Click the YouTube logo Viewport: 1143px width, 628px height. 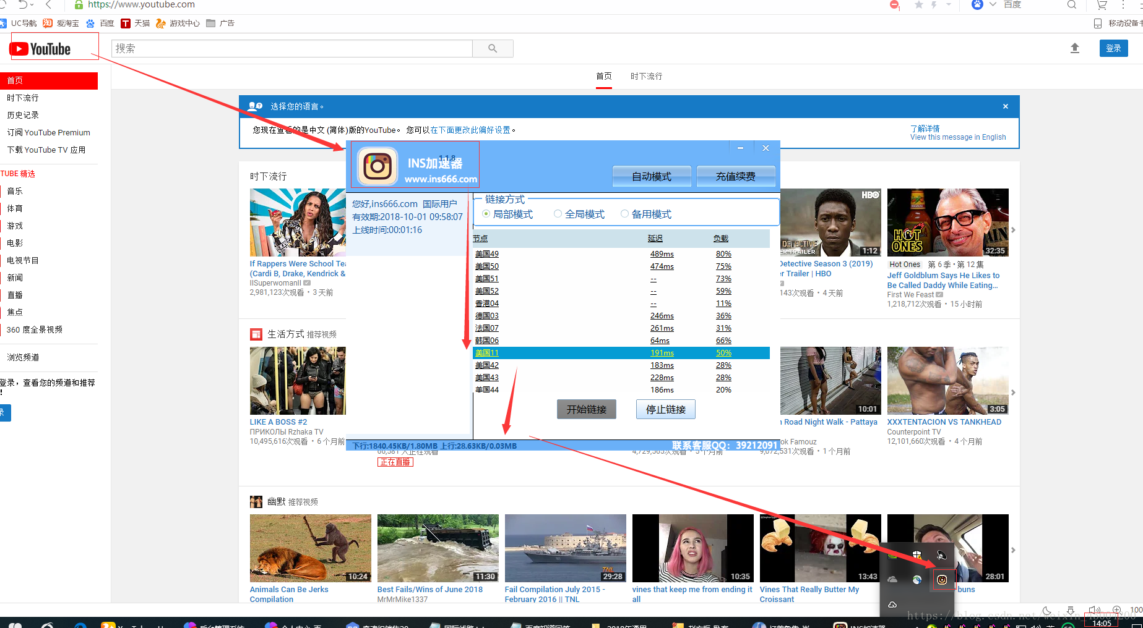[40, 49]
